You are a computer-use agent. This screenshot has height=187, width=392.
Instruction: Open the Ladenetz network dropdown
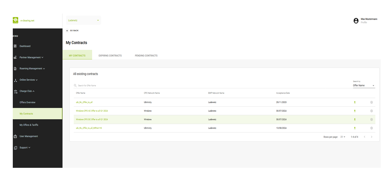point(84,20)
